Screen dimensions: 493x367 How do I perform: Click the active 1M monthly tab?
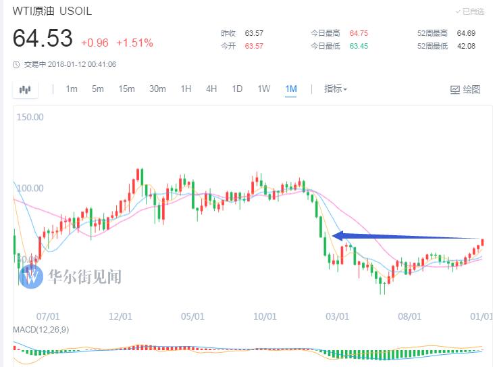(x=291, y=89)
